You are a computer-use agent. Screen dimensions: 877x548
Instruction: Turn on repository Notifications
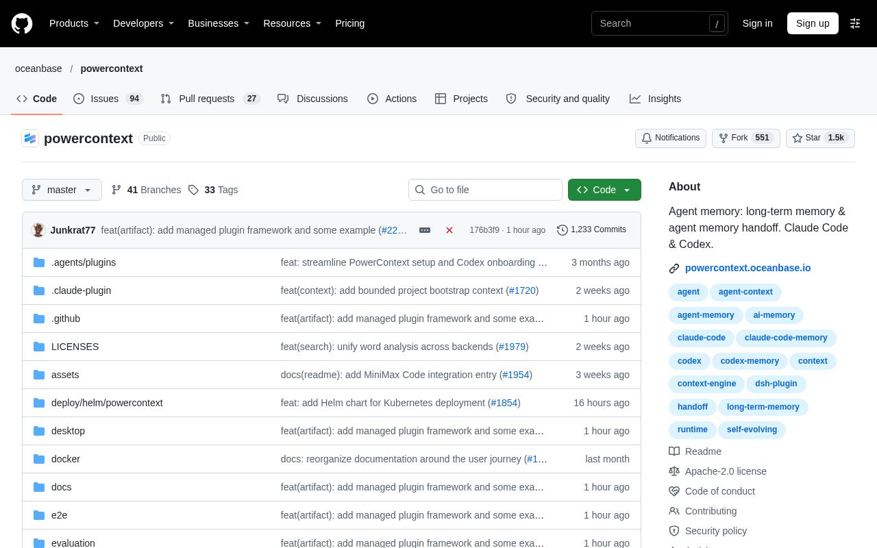point(671,138)
